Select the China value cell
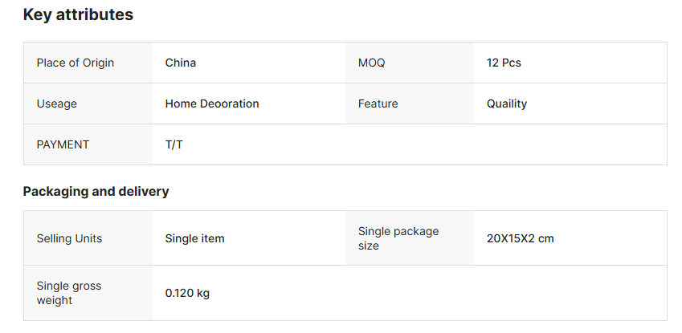 181,63
